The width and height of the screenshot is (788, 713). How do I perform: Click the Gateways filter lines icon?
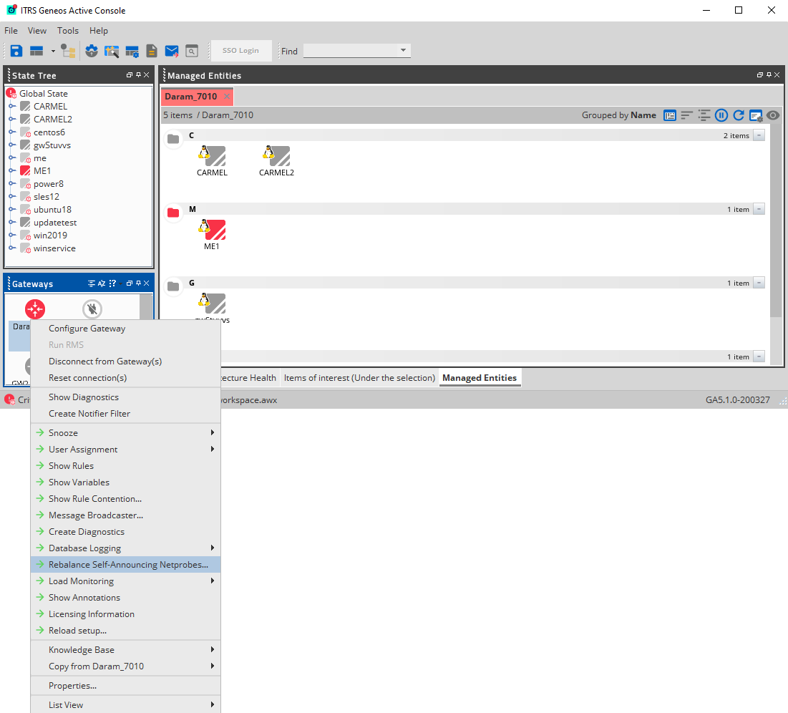click(x=92, y=283)
